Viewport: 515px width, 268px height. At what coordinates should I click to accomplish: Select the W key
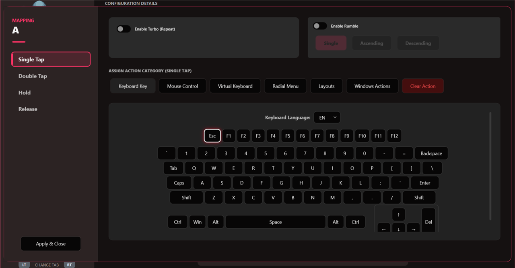click(214, 168)
